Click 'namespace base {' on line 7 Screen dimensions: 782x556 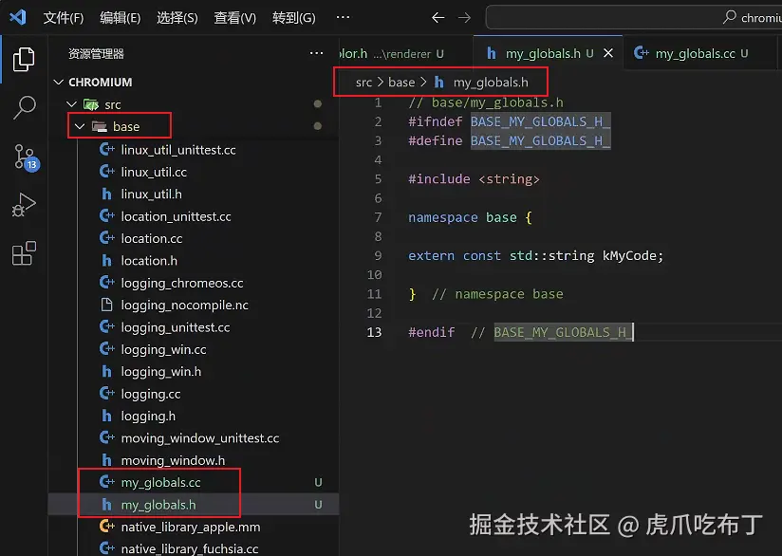point(470,217)
